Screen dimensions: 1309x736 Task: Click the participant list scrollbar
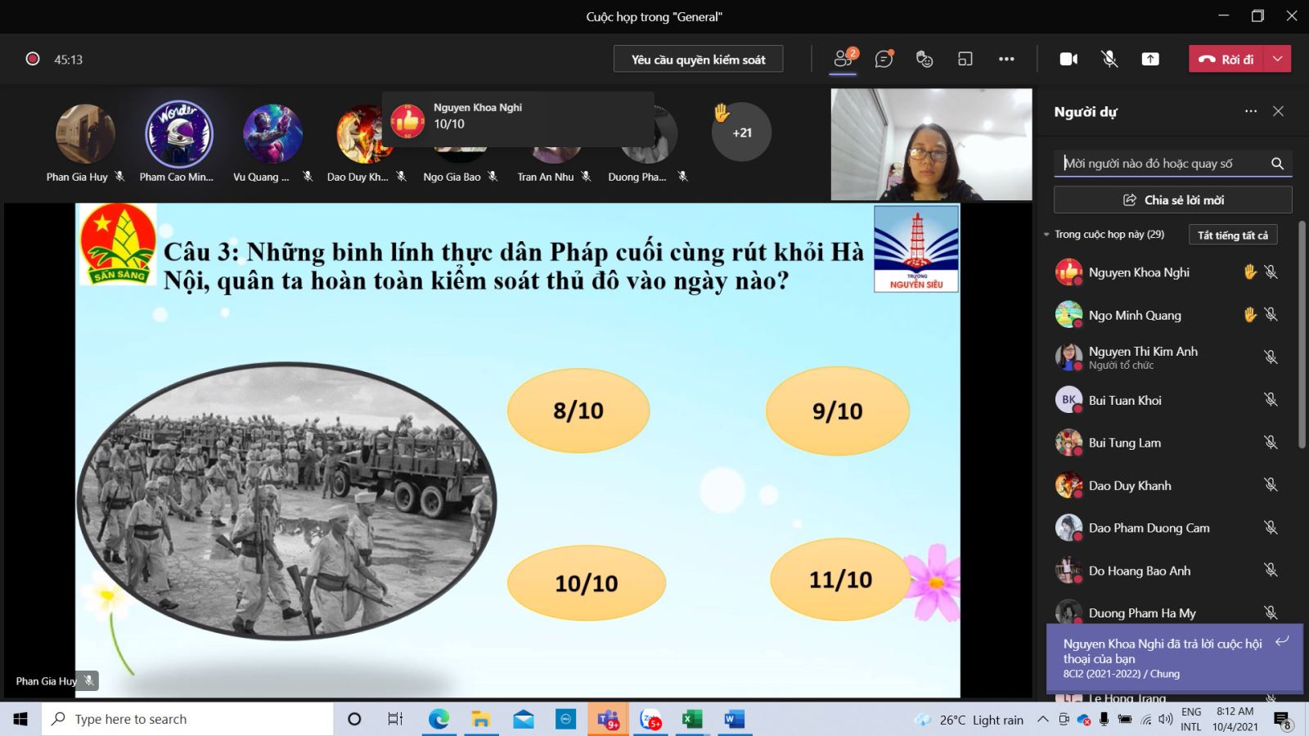click(1302, 335)
